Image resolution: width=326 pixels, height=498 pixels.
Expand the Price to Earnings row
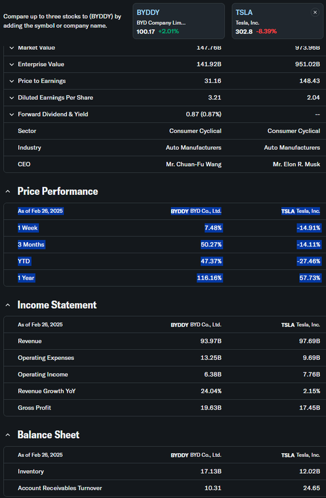[12, 81]
